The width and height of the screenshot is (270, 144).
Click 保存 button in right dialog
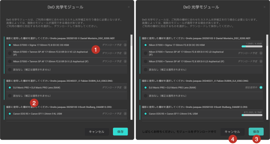click(256, 132)
